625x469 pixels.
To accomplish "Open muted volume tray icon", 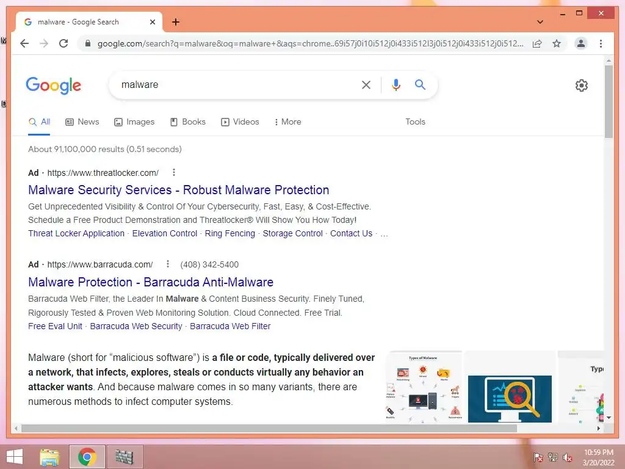I will 568,457.
